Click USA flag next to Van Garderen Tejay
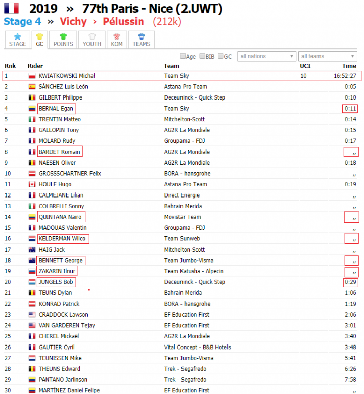Screen dimensions: 364x394 tap(32, 325)
